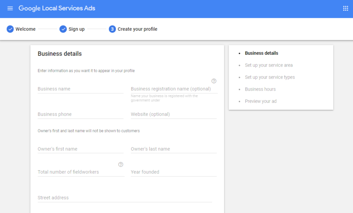The image size is (353, 213).
Task: Open the hamburger main menu
Action: [x=10, y=8]
